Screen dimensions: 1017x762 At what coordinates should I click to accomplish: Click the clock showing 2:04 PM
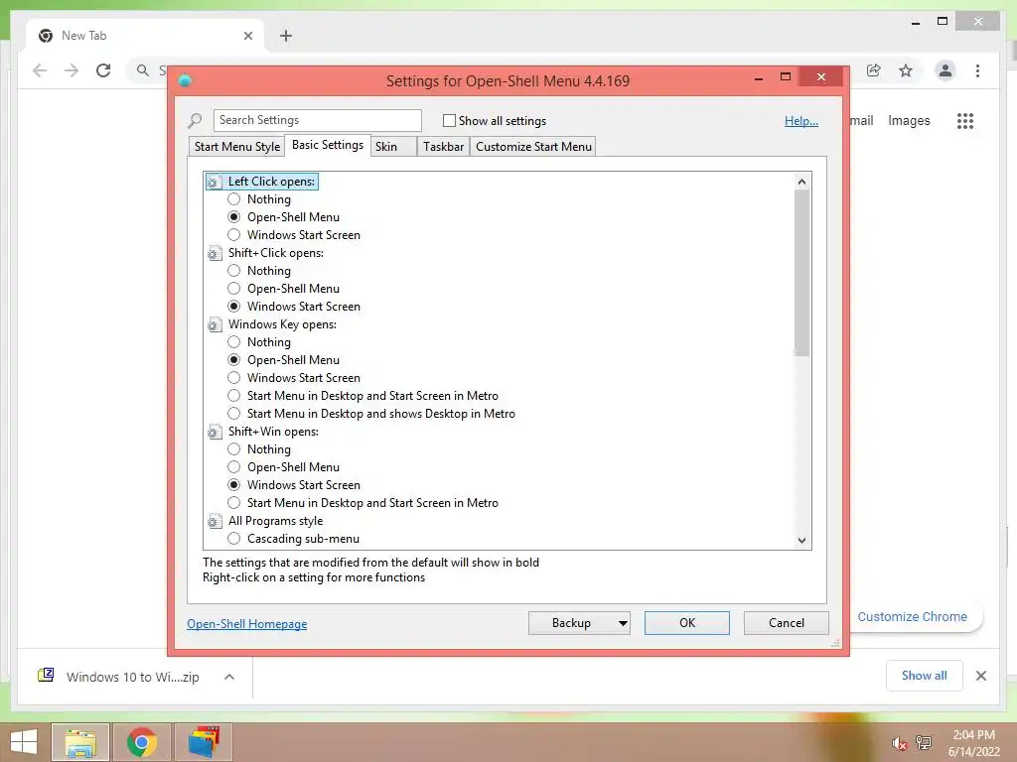(973, 735)
